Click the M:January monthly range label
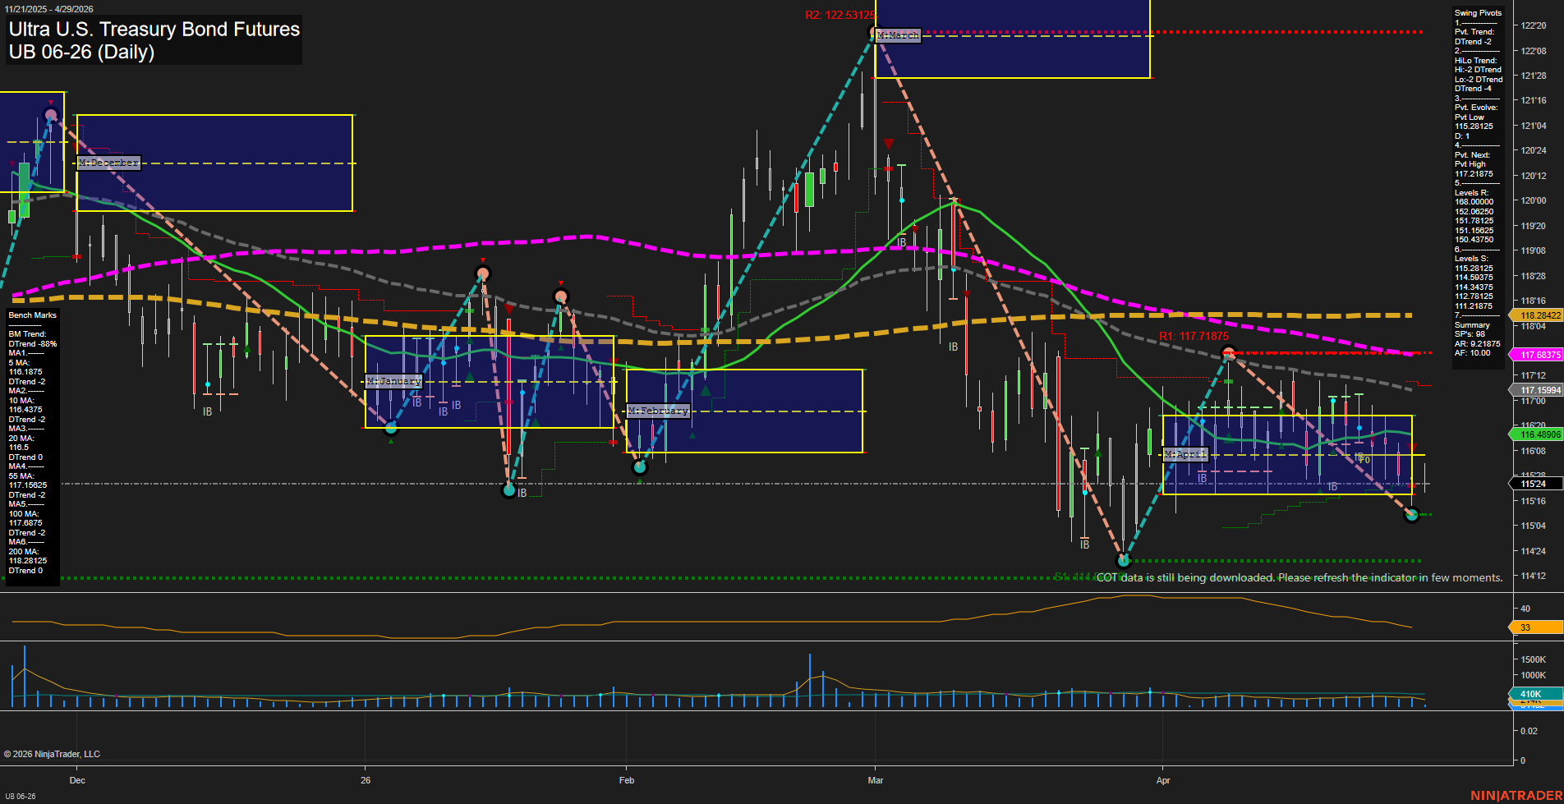This screenshot has width=1564, height=804. pos(393,381)
